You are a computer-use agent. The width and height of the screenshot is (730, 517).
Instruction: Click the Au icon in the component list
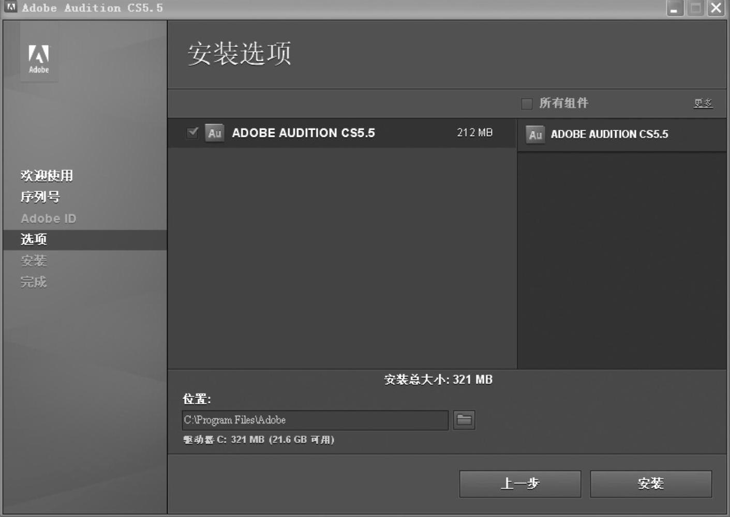(214, 133)
